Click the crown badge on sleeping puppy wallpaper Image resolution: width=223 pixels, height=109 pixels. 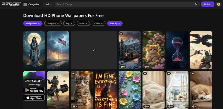click(193, 74)
